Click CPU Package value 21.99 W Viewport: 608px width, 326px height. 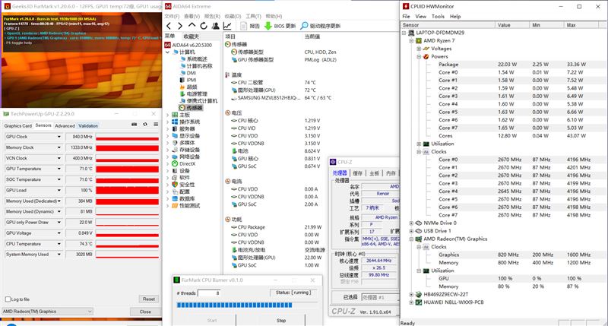pyautogui.click(x=312, y=227)
